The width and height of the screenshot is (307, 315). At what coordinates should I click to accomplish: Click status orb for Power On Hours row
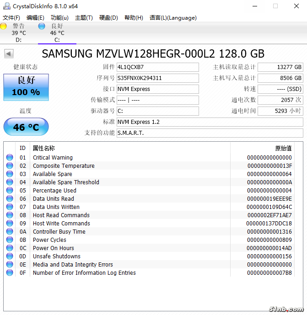tap(10, 248)
